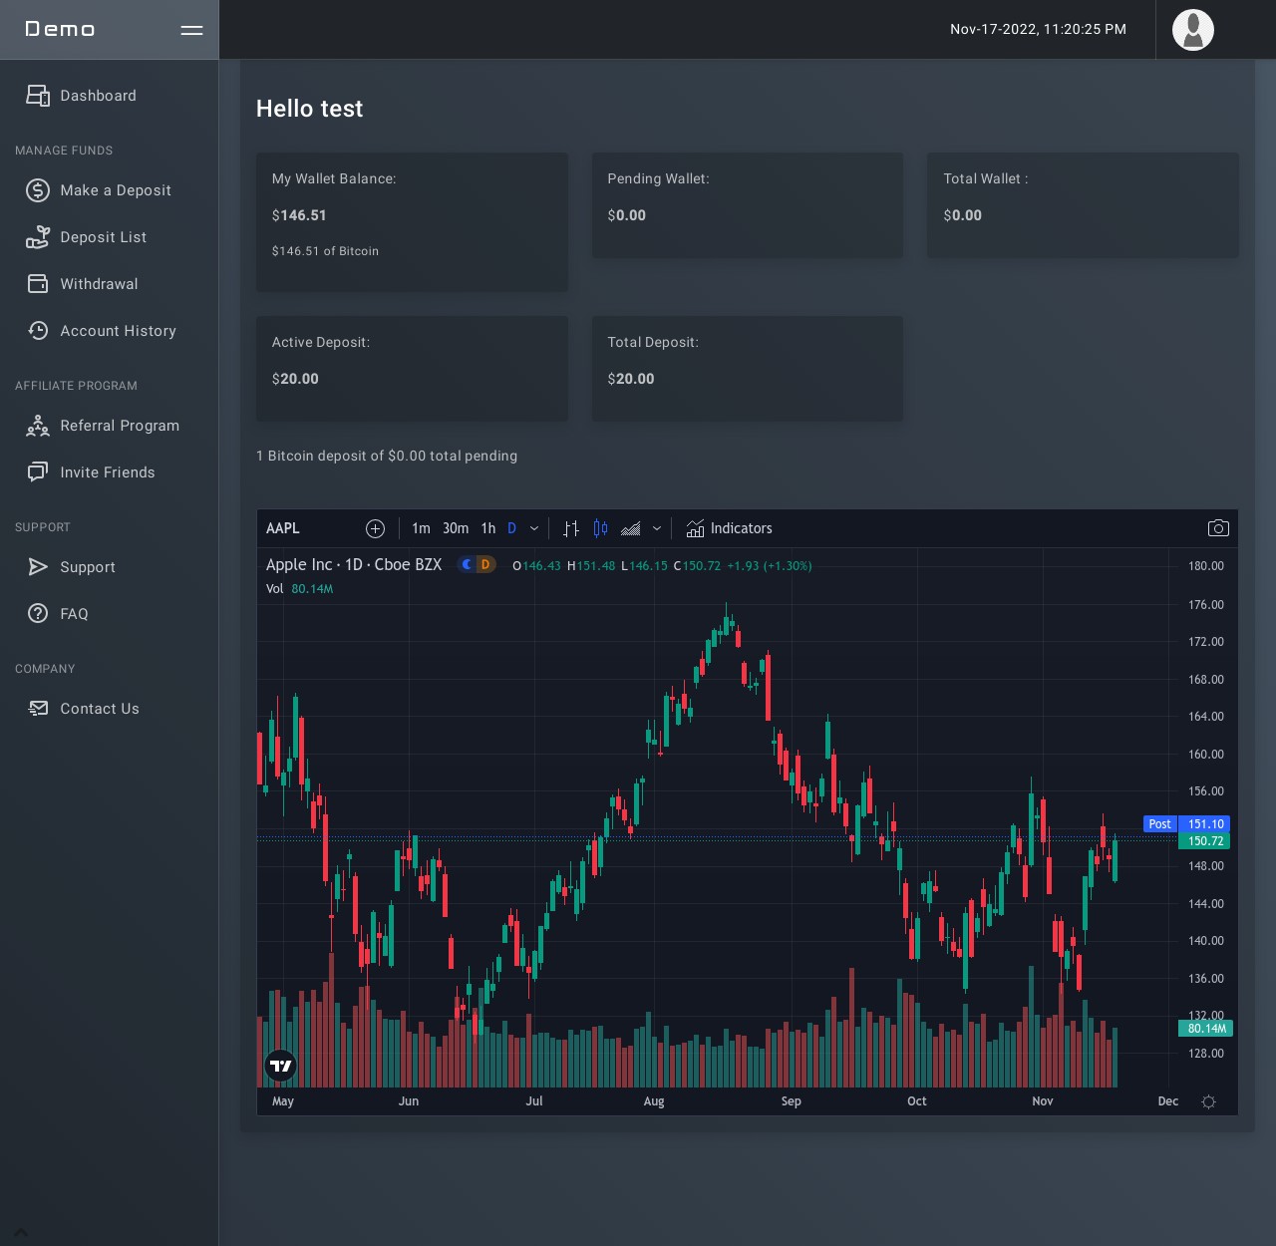Click the Invite Friends chat icon
Screen dimensions: 1276x1246
click(38, 472)
